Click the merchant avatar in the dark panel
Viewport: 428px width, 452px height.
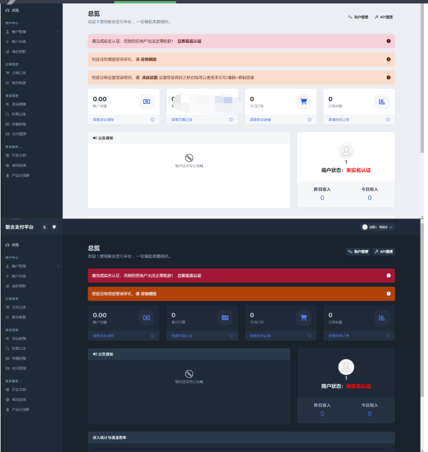coord(346,366)
